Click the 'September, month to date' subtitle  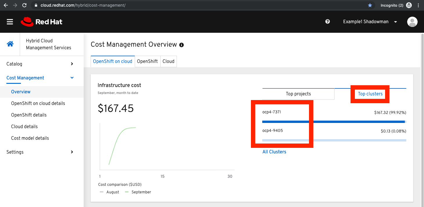coord(118,93)
